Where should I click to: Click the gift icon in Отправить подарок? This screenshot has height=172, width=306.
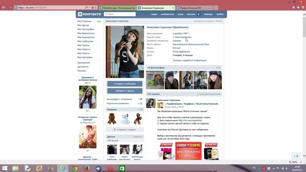[x=115, y=129]
